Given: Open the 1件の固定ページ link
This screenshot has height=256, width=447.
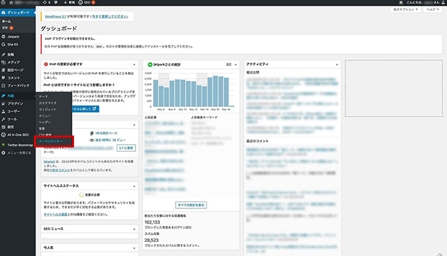Looking at the screenshot, I should (x=106, y=134).
